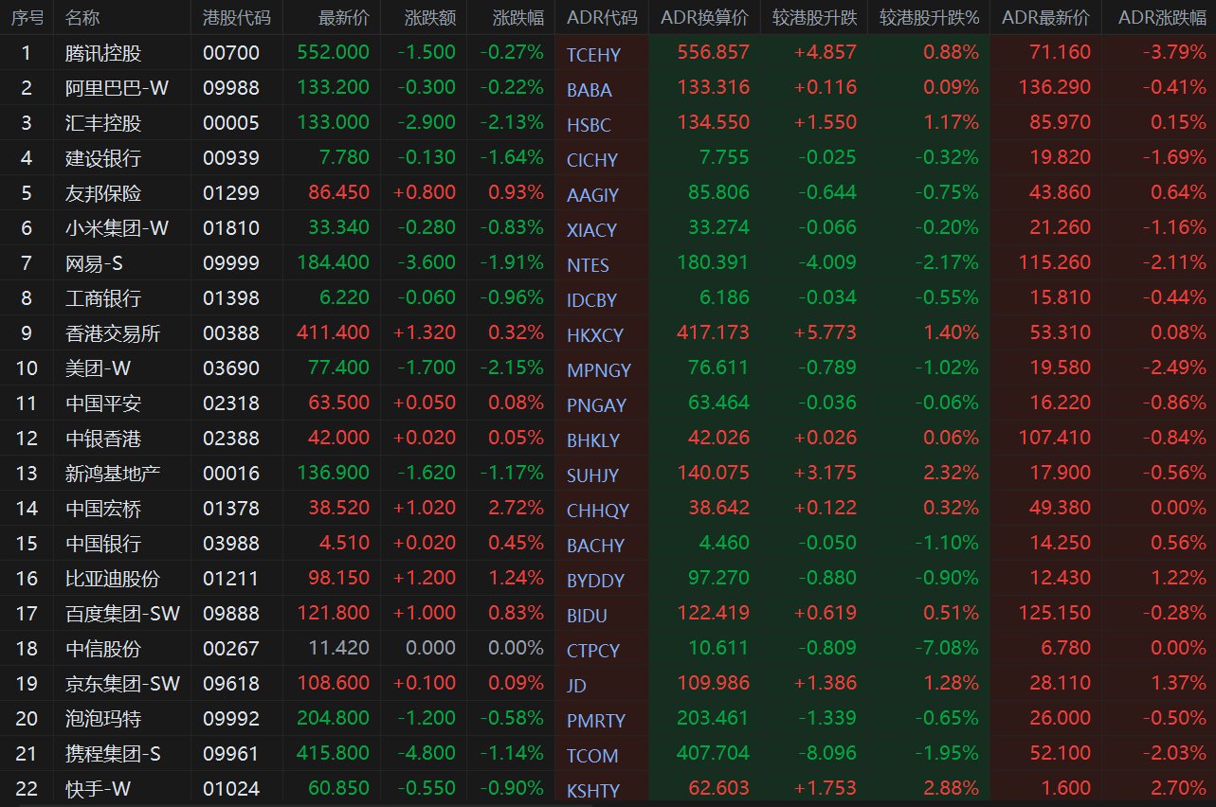Click 腾讯控股 latest price 552.000
The height and width of the screenshot is (807, 1216).
pyautogui.click(x=333, y=53)
